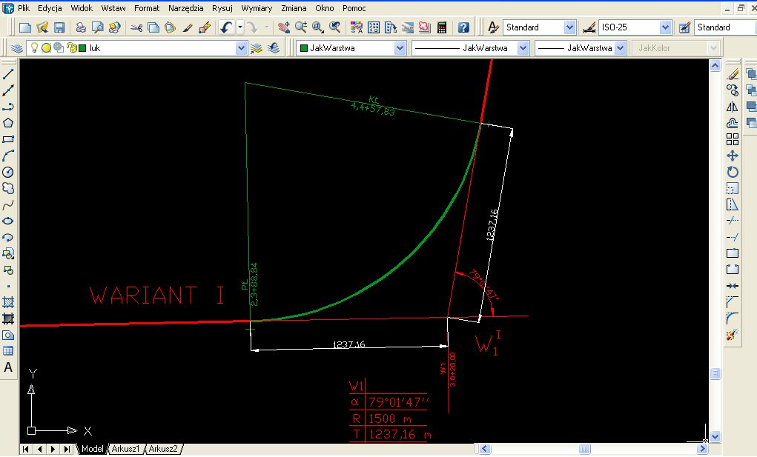Viewport: 757px width, 457px height.
Task: Click the Mirror tool
Action: click(x=733, y=107)
